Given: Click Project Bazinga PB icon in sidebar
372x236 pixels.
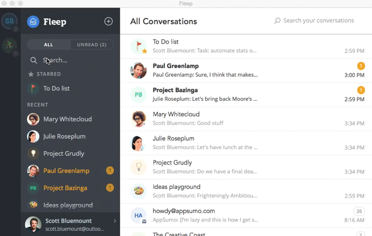Looking at the screenshot, I should [x=33, y=188].
